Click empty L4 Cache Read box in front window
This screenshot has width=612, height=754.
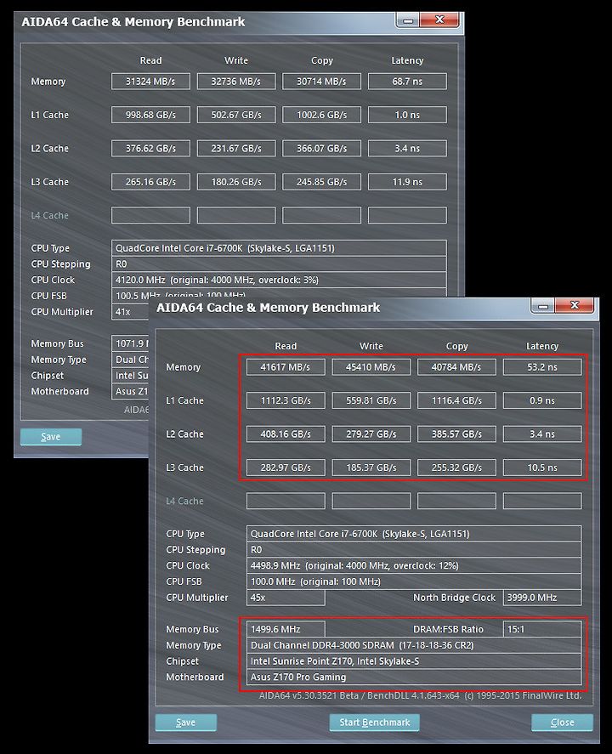coord(286,501)
